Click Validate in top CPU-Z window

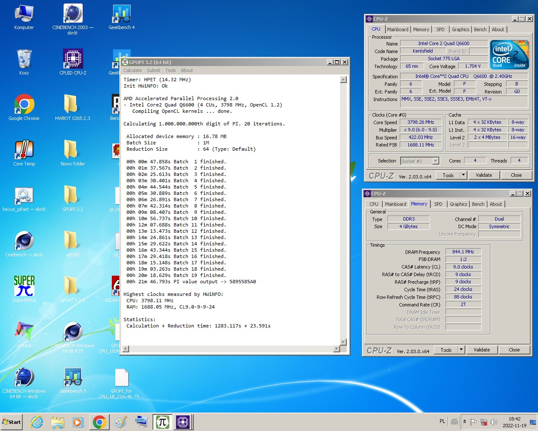pos(484,175)
